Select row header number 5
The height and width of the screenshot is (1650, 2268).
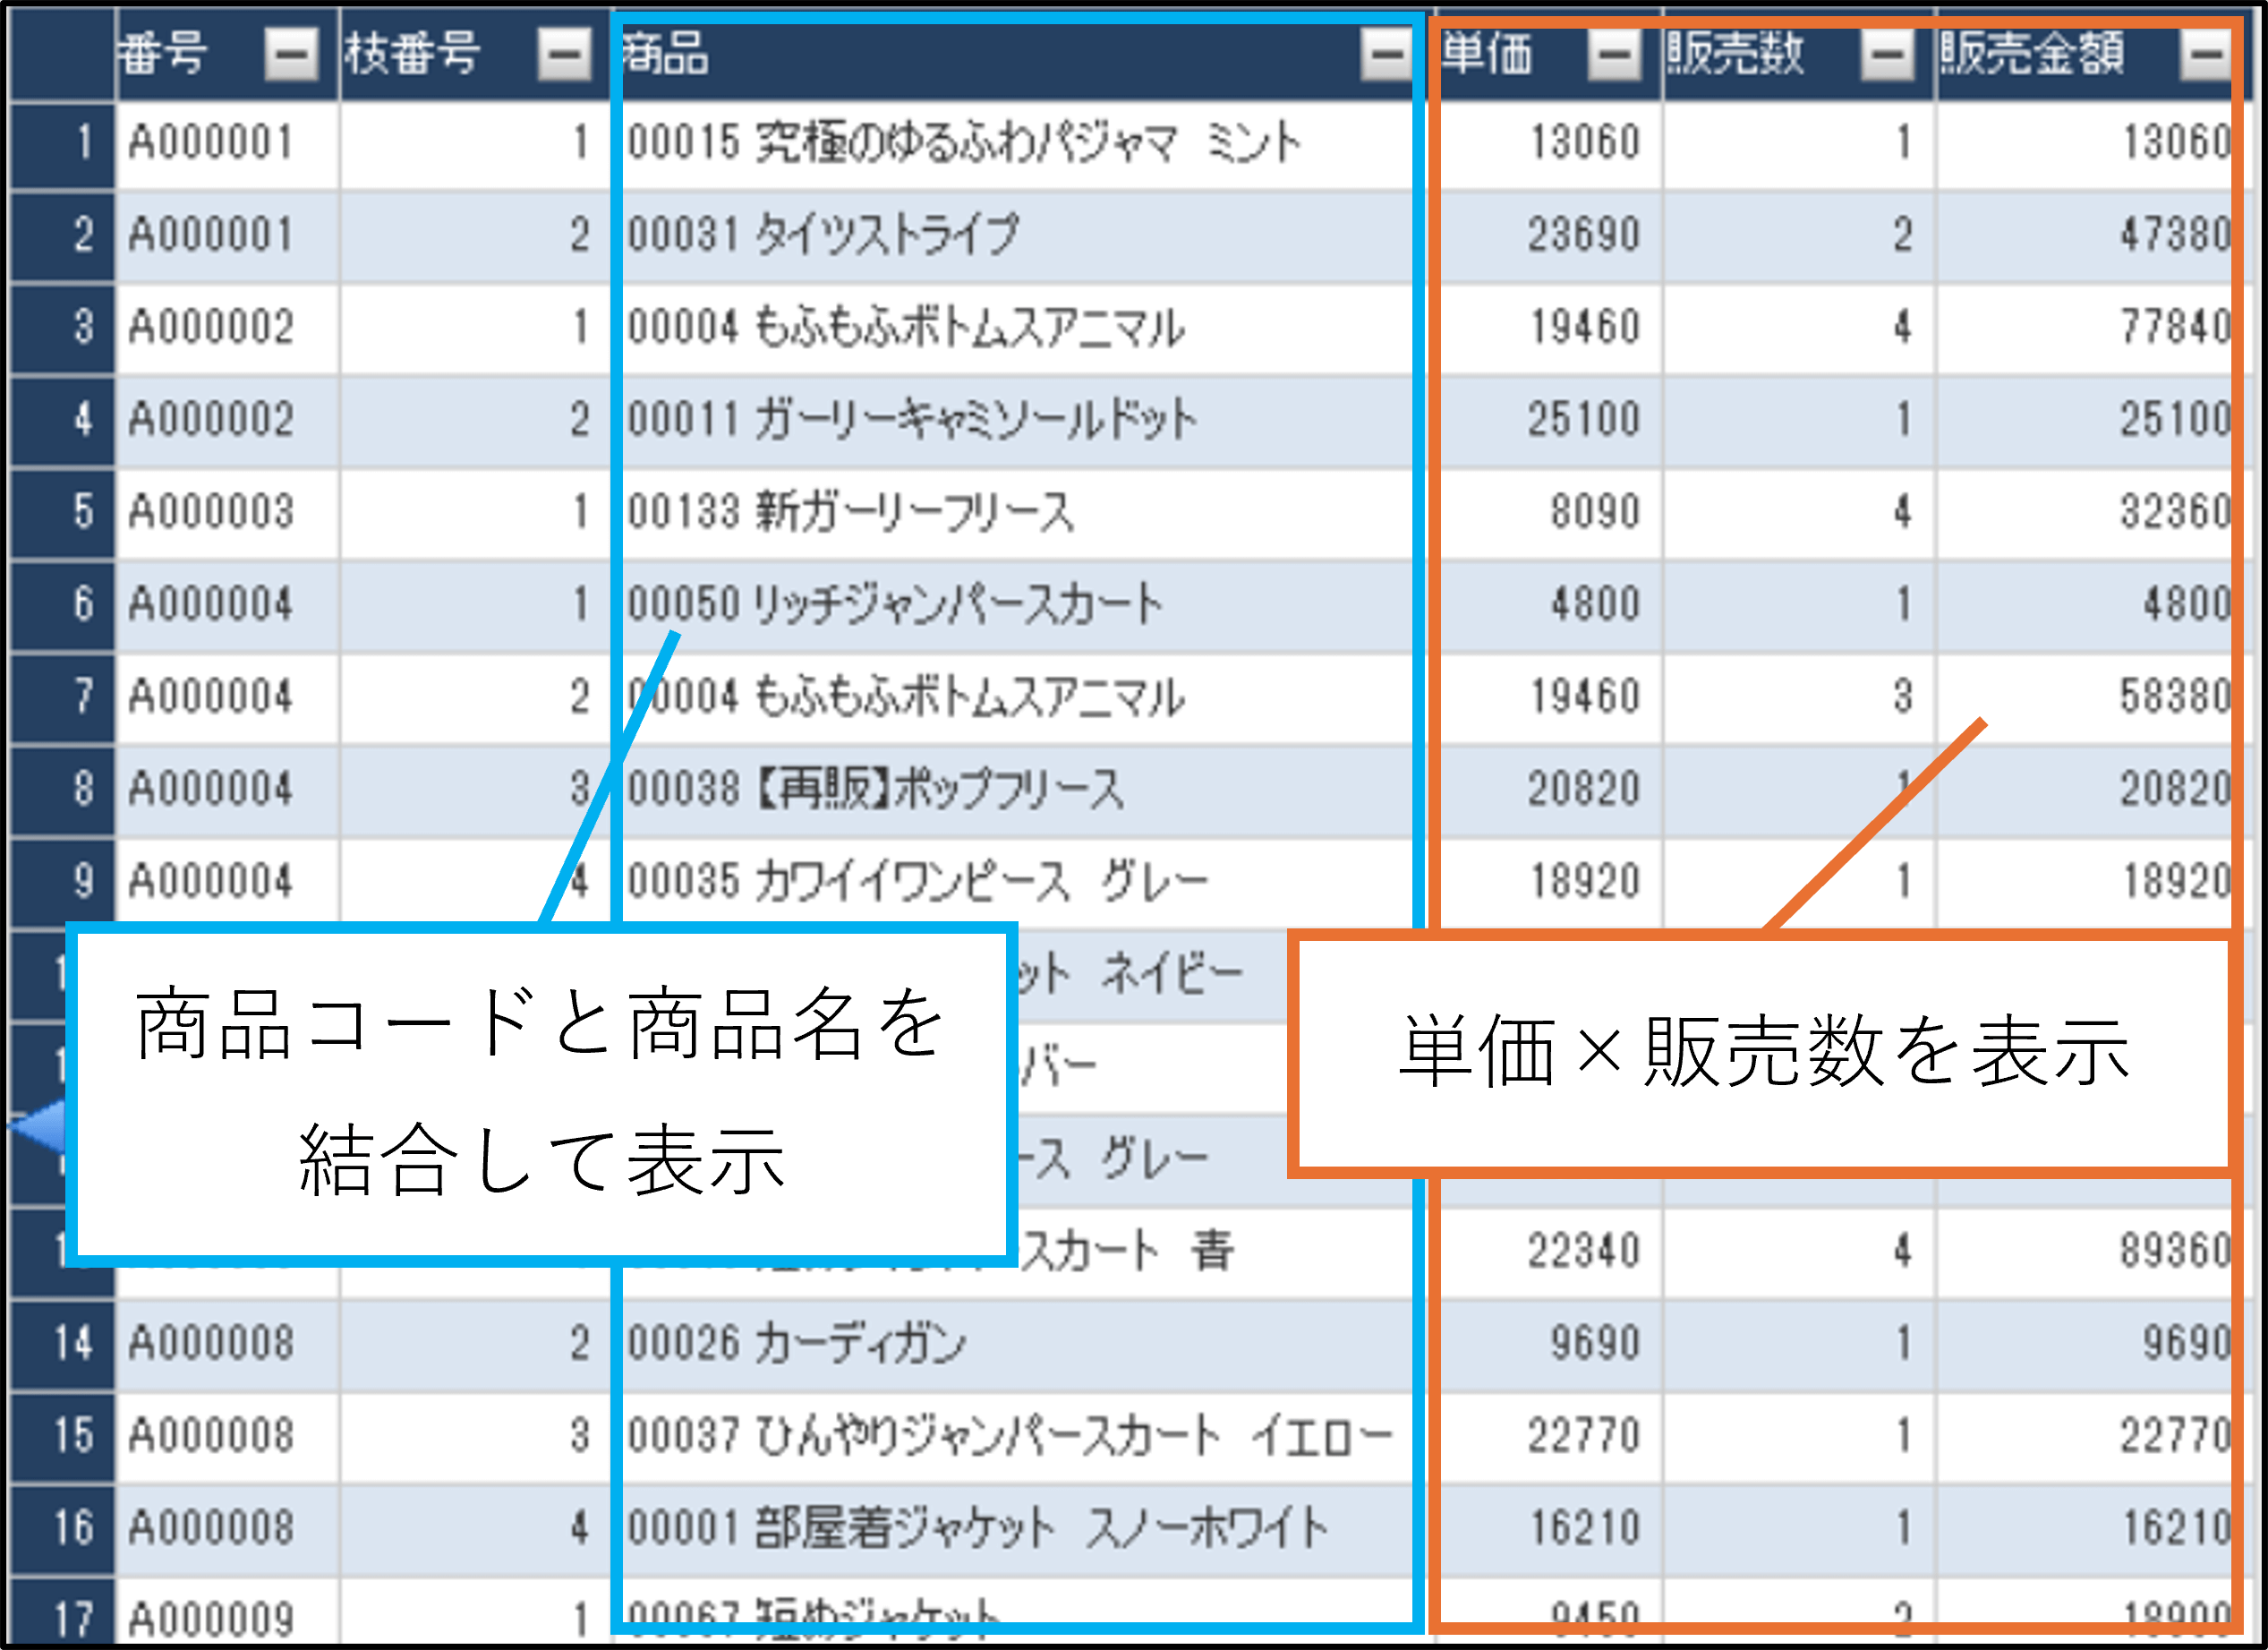[x=62, y=511]
